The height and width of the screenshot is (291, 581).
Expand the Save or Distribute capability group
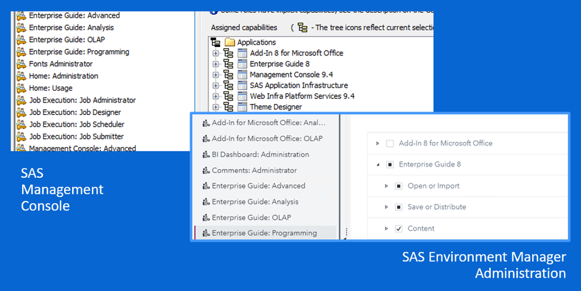(x=387, y=207)
